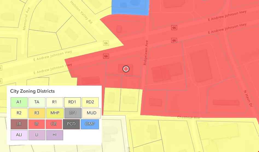
Task: Click the CB zoning swatch
Action: tap(54, 124)
